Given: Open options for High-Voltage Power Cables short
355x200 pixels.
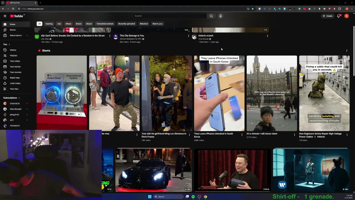Looking at the screenshot, I should tap(347, 135).
